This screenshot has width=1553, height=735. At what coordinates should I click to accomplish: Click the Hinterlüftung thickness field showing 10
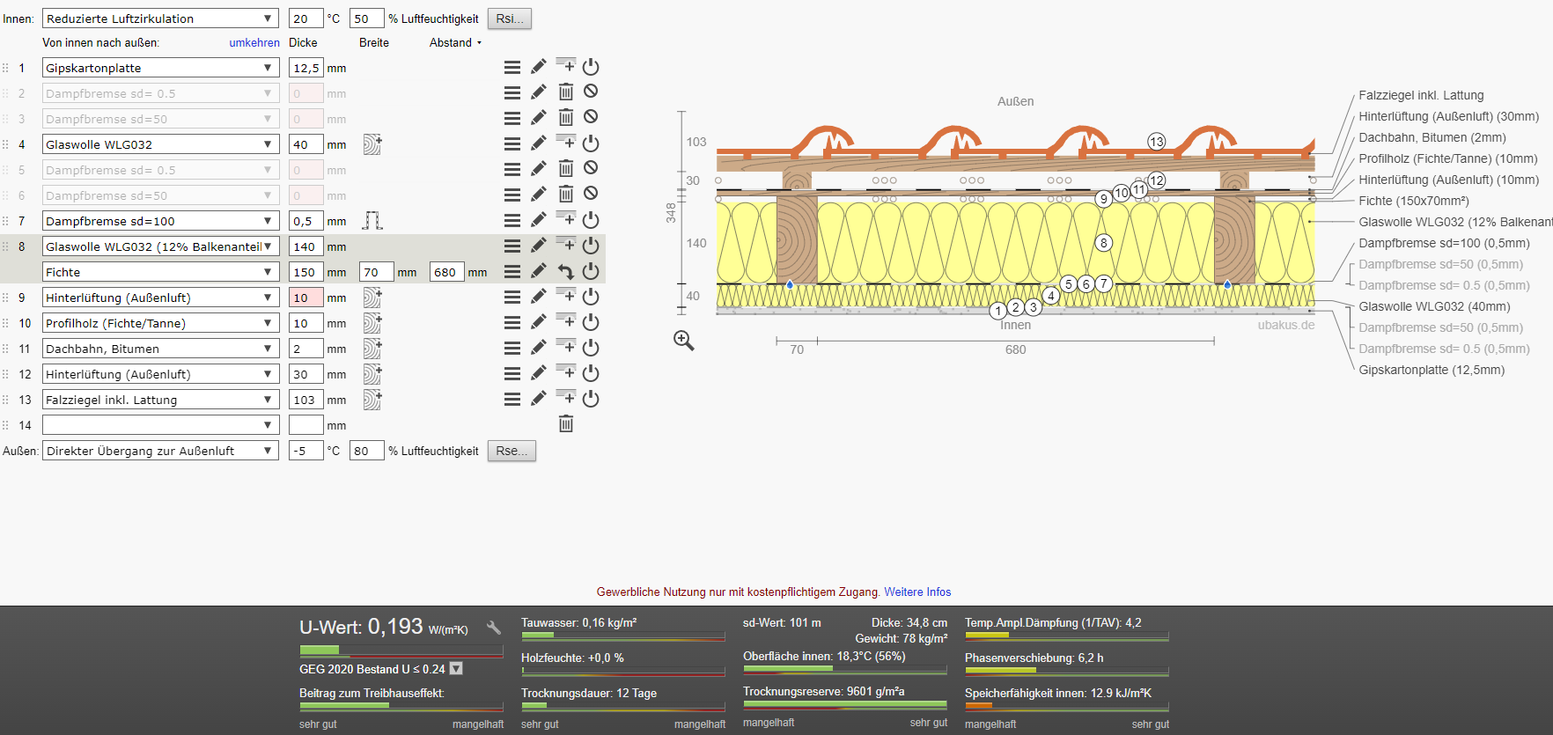(305, 298)
